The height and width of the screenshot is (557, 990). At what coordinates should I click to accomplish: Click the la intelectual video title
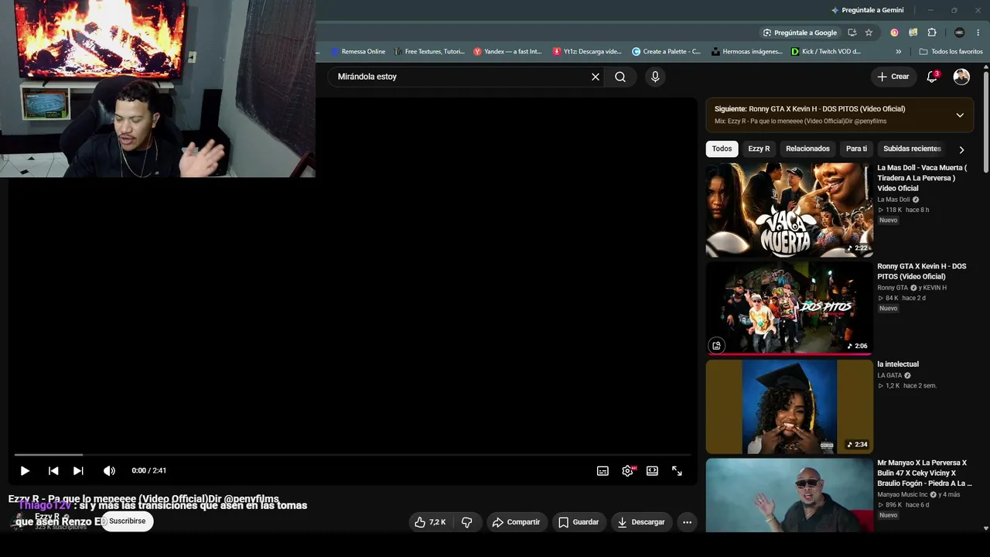898,364
